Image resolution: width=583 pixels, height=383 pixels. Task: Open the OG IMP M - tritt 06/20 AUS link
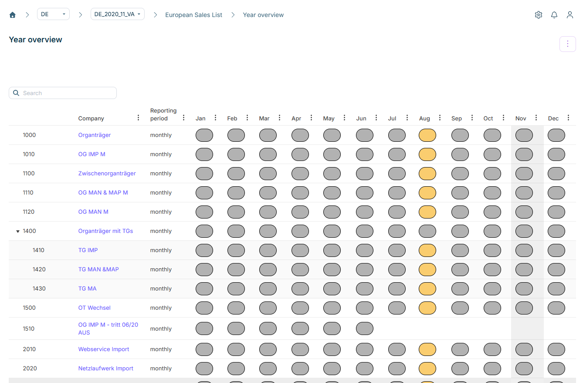108,328
